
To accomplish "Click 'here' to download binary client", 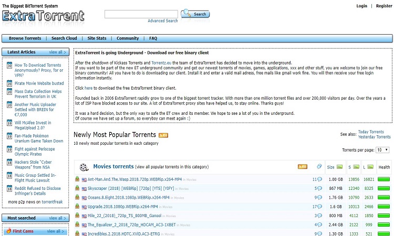I will [x=88, y=88].
